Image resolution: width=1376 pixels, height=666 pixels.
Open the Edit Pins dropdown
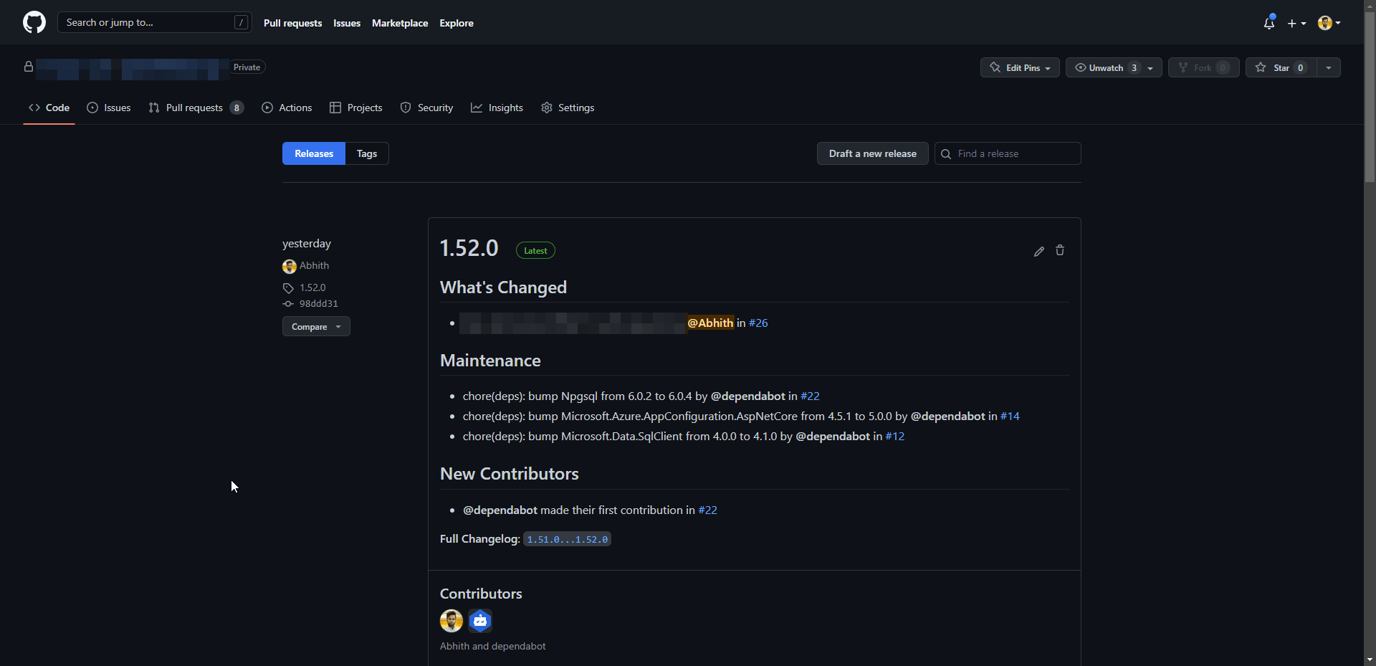pyautogui.click(x=1020, y=67)
